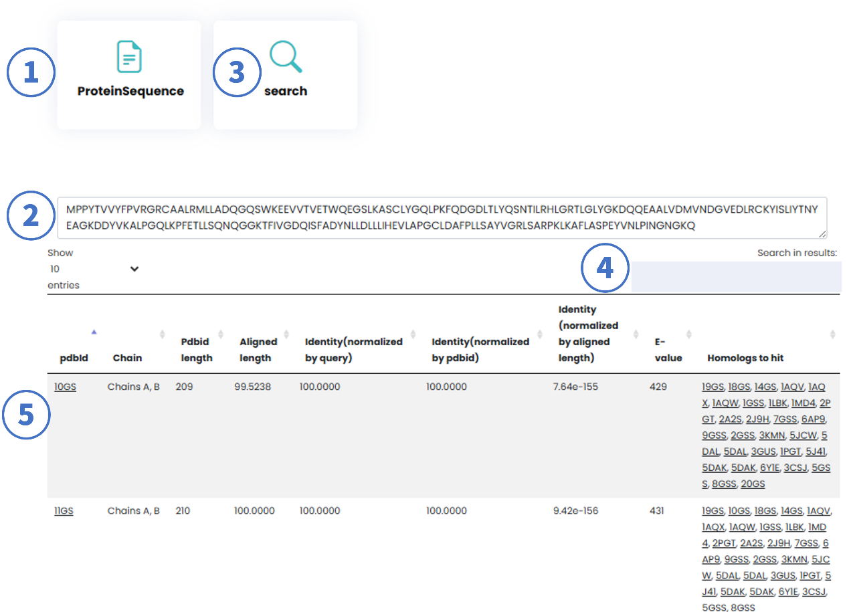Open homolog 19GS in the 11GS row
The width and height of the screenshot is (849, 612).
tap(713, 511)
